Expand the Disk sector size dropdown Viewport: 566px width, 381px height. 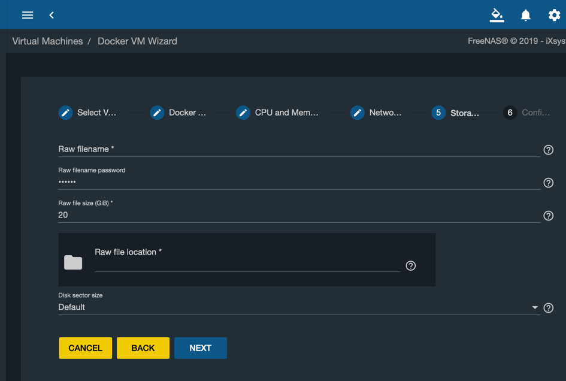(x=299, y=307)
